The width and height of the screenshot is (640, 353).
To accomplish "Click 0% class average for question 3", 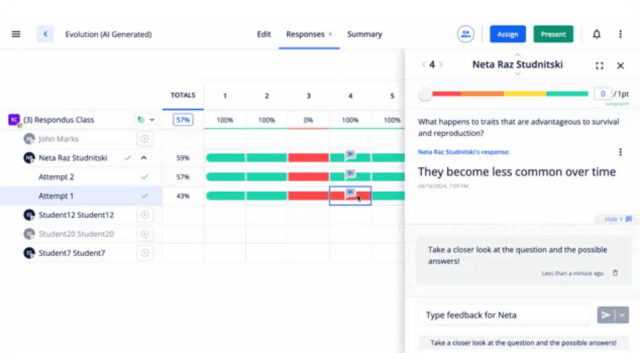I will pos(309,120).
